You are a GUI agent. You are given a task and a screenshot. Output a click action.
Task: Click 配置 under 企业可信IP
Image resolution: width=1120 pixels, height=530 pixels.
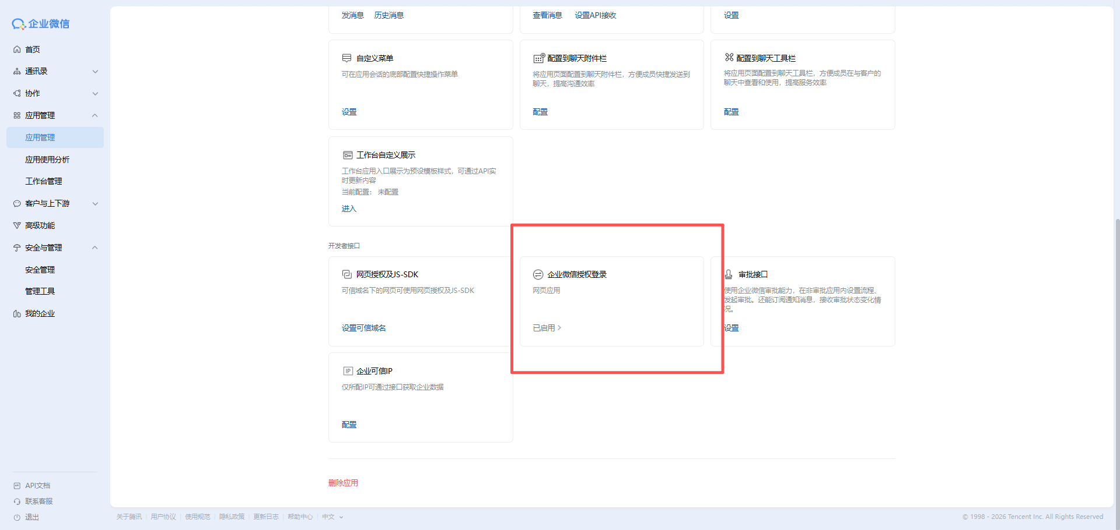[349, 425]
